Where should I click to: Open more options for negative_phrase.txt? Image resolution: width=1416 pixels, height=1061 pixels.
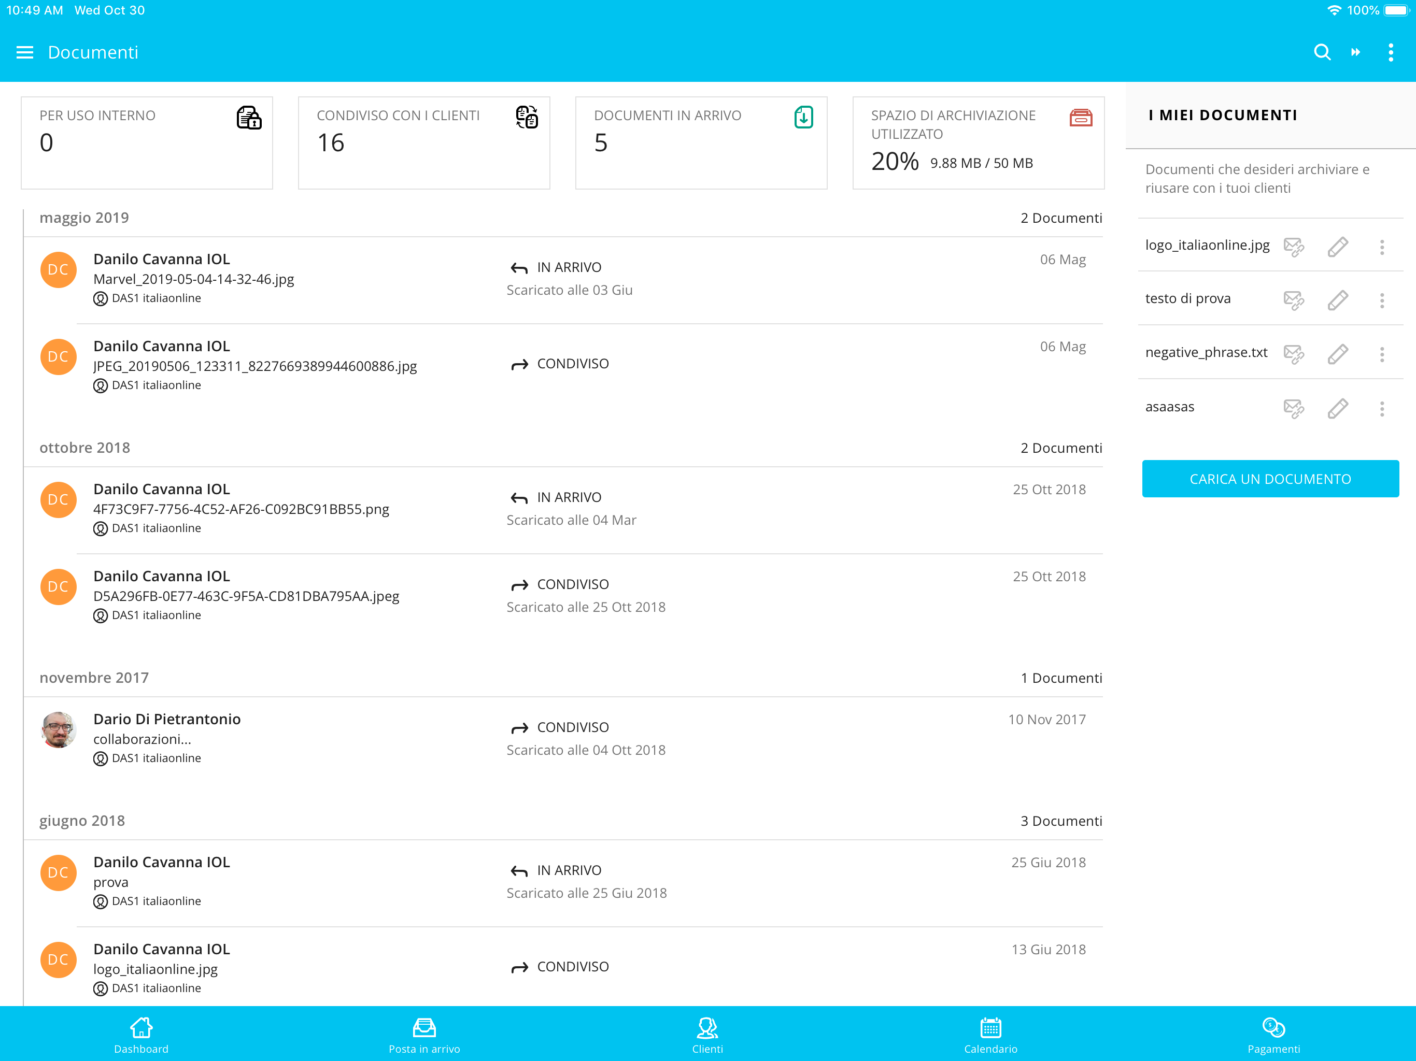[x=1382, y=354]
